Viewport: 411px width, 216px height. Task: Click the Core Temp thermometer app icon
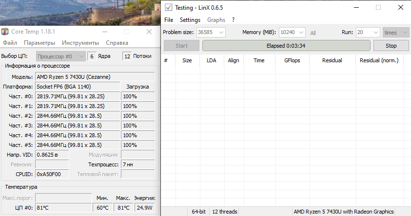(5, 32)
